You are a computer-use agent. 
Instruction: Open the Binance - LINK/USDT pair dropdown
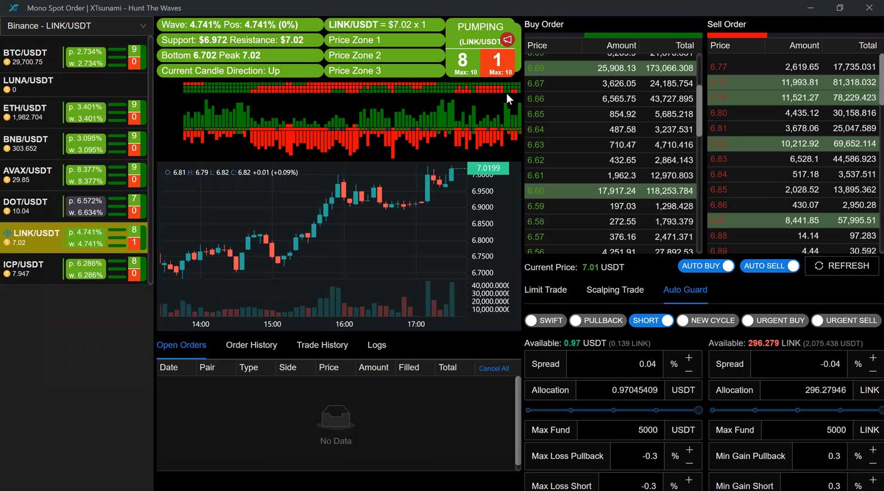point(75,26)
